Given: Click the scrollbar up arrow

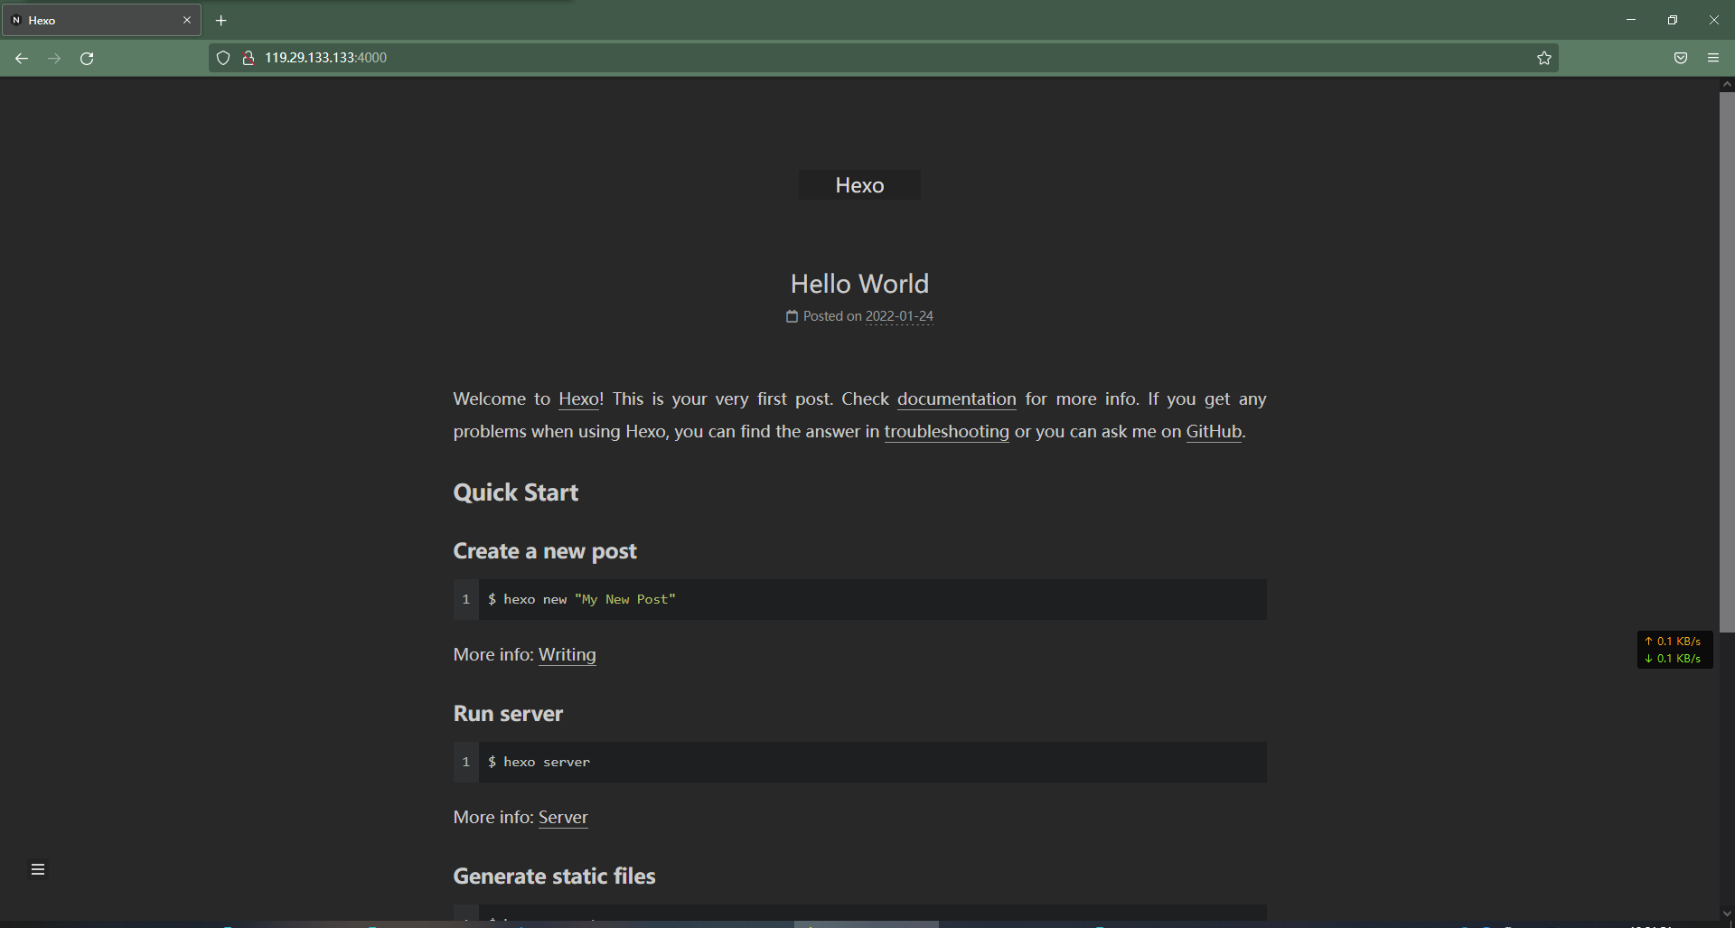Looking at the screenshot, I should 1727,84.
